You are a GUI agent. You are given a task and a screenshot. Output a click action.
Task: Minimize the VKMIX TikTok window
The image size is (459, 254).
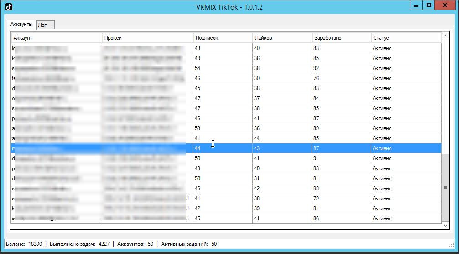416,5
